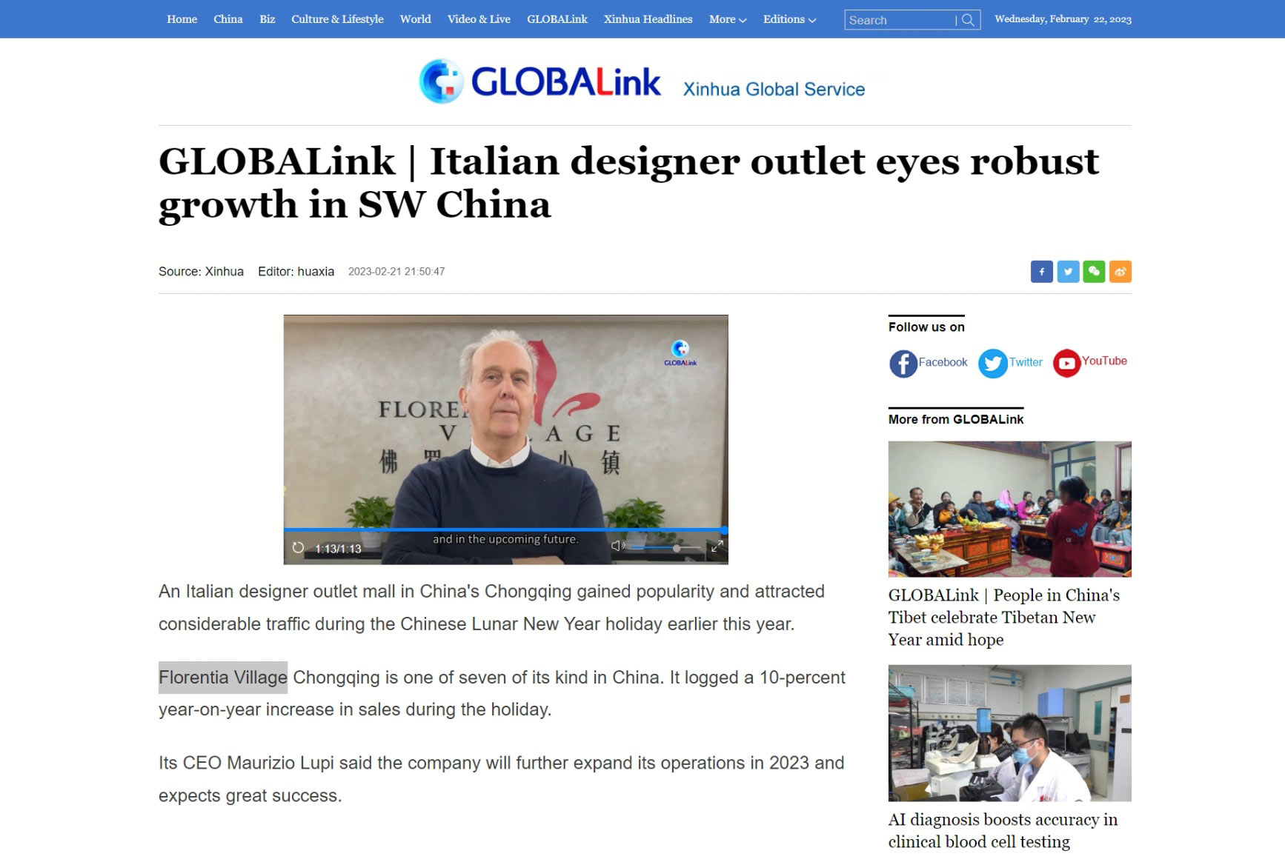Screen dimensions: 1285x862
Task: Replay the video with replay icon
Action: pos(298,548)
